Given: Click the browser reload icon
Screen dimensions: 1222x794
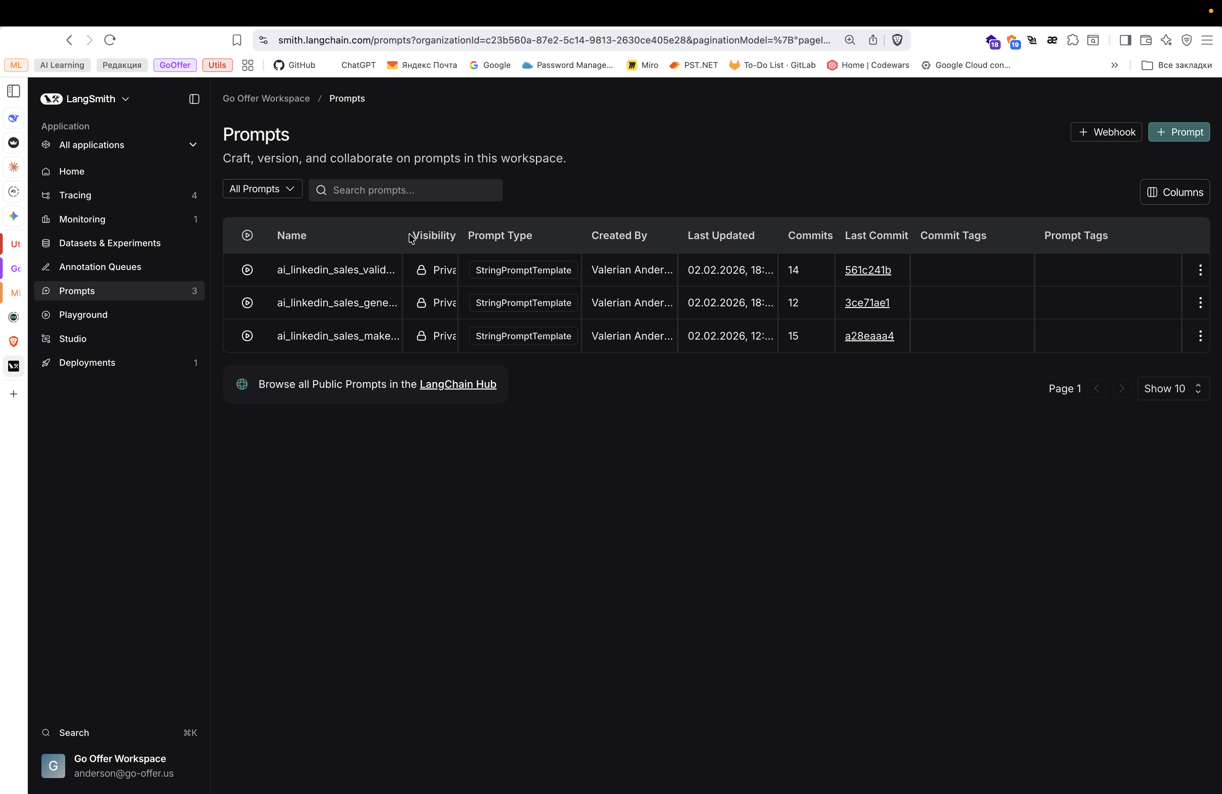Looking at the screenshot, I should (x=110, y=40).
